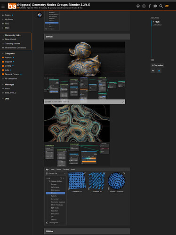
Task: Open the Unanswered Questions link
Action: [x=16, y=47]
